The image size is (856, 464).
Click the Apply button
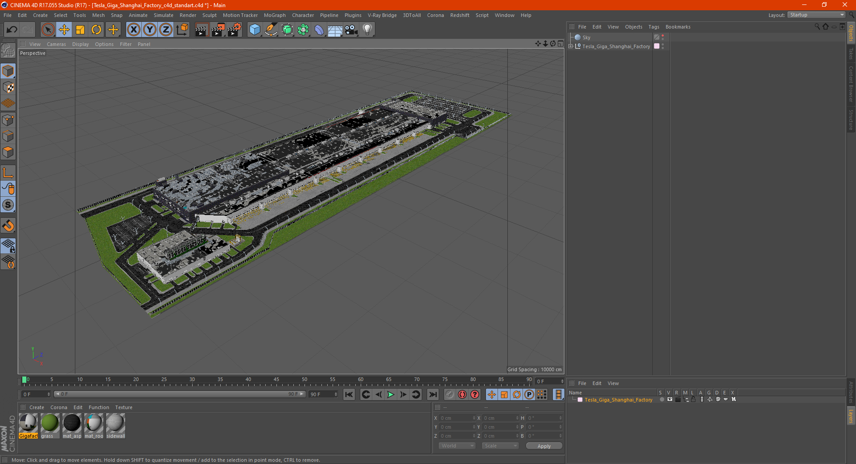click(x=544, y=446)
